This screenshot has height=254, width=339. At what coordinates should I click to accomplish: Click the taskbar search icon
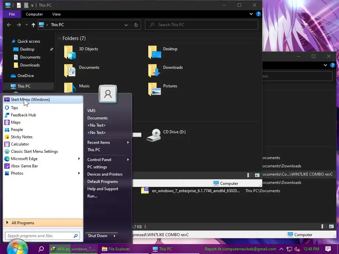tap(41, 249)
